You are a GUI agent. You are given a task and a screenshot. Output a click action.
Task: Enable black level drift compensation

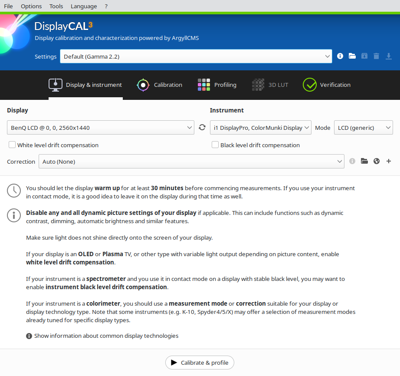pyautogui.click(x=215, y=145)
